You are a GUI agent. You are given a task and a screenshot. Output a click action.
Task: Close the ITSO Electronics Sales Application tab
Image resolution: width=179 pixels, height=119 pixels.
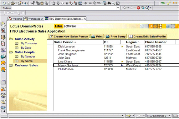tap(84, 19)
